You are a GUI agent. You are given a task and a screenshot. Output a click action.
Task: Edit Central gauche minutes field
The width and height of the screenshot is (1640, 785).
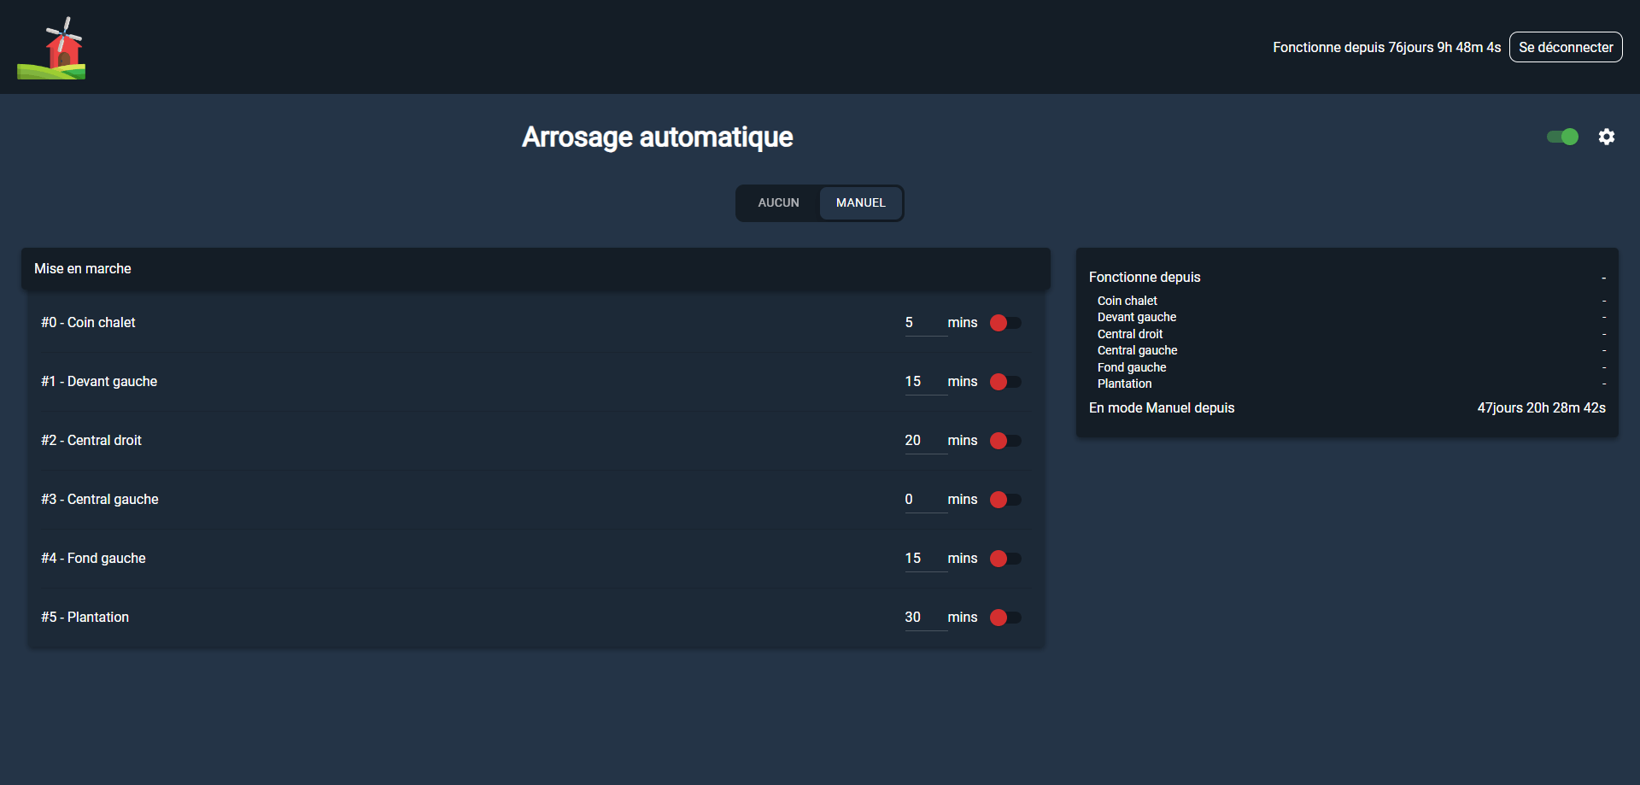pyautogui.click(x=926, y=500)
